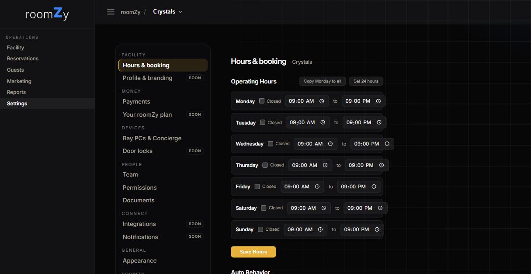Mark Wednesday as Closed
531x274 pixels.
pos(271,144)
